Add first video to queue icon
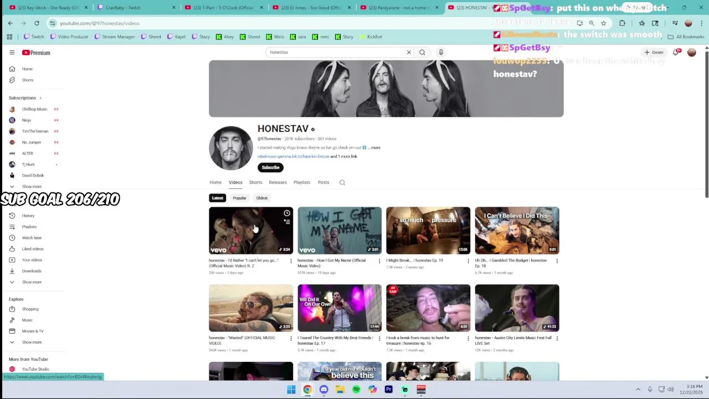The image size is (709, 399). point(287,222)
